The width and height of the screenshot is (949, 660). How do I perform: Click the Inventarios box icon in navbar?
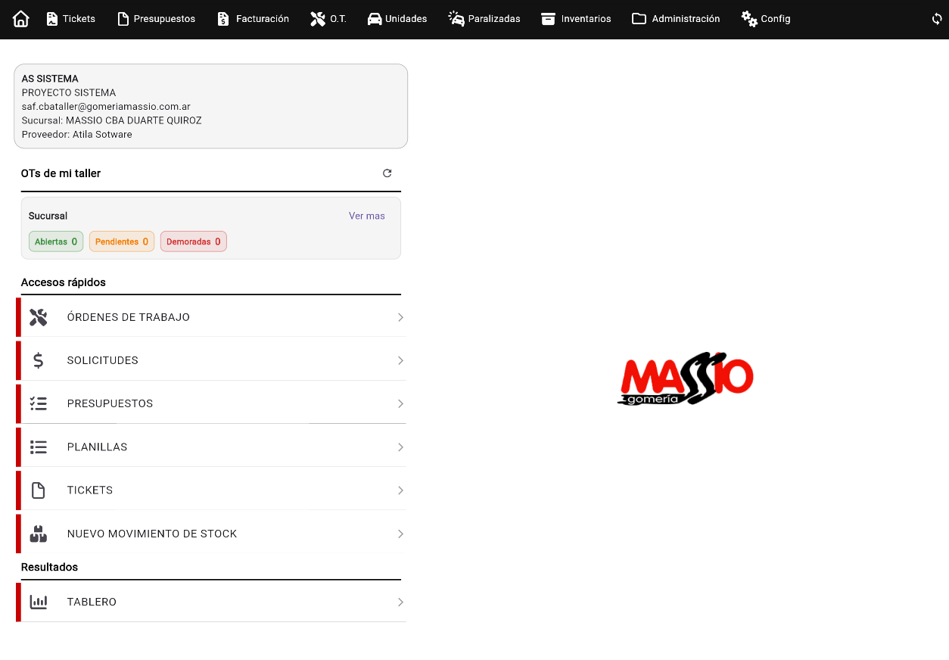point(549,19)
